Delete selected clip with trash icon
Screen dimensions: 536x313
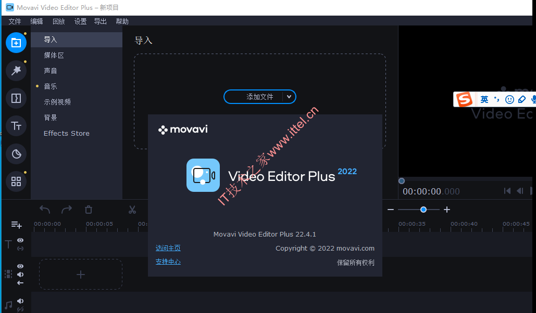click(89, 210)
